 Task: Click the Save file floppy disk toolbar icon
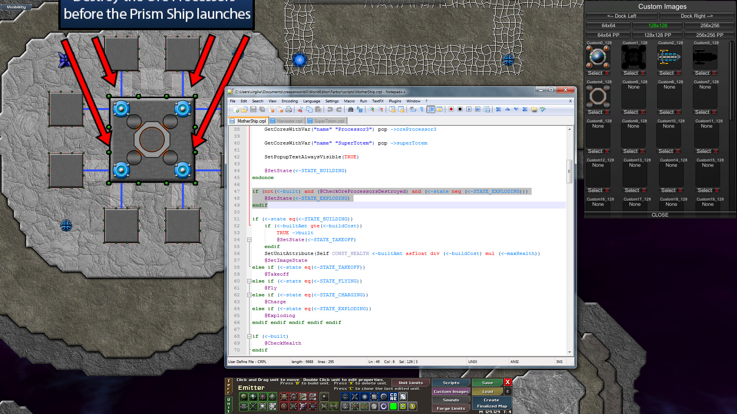[x=253, y=110]
